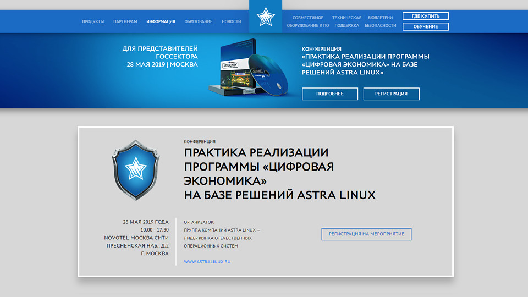528x297 pixels.
Task: Open Техническая поддержка link
Action: 346,21
